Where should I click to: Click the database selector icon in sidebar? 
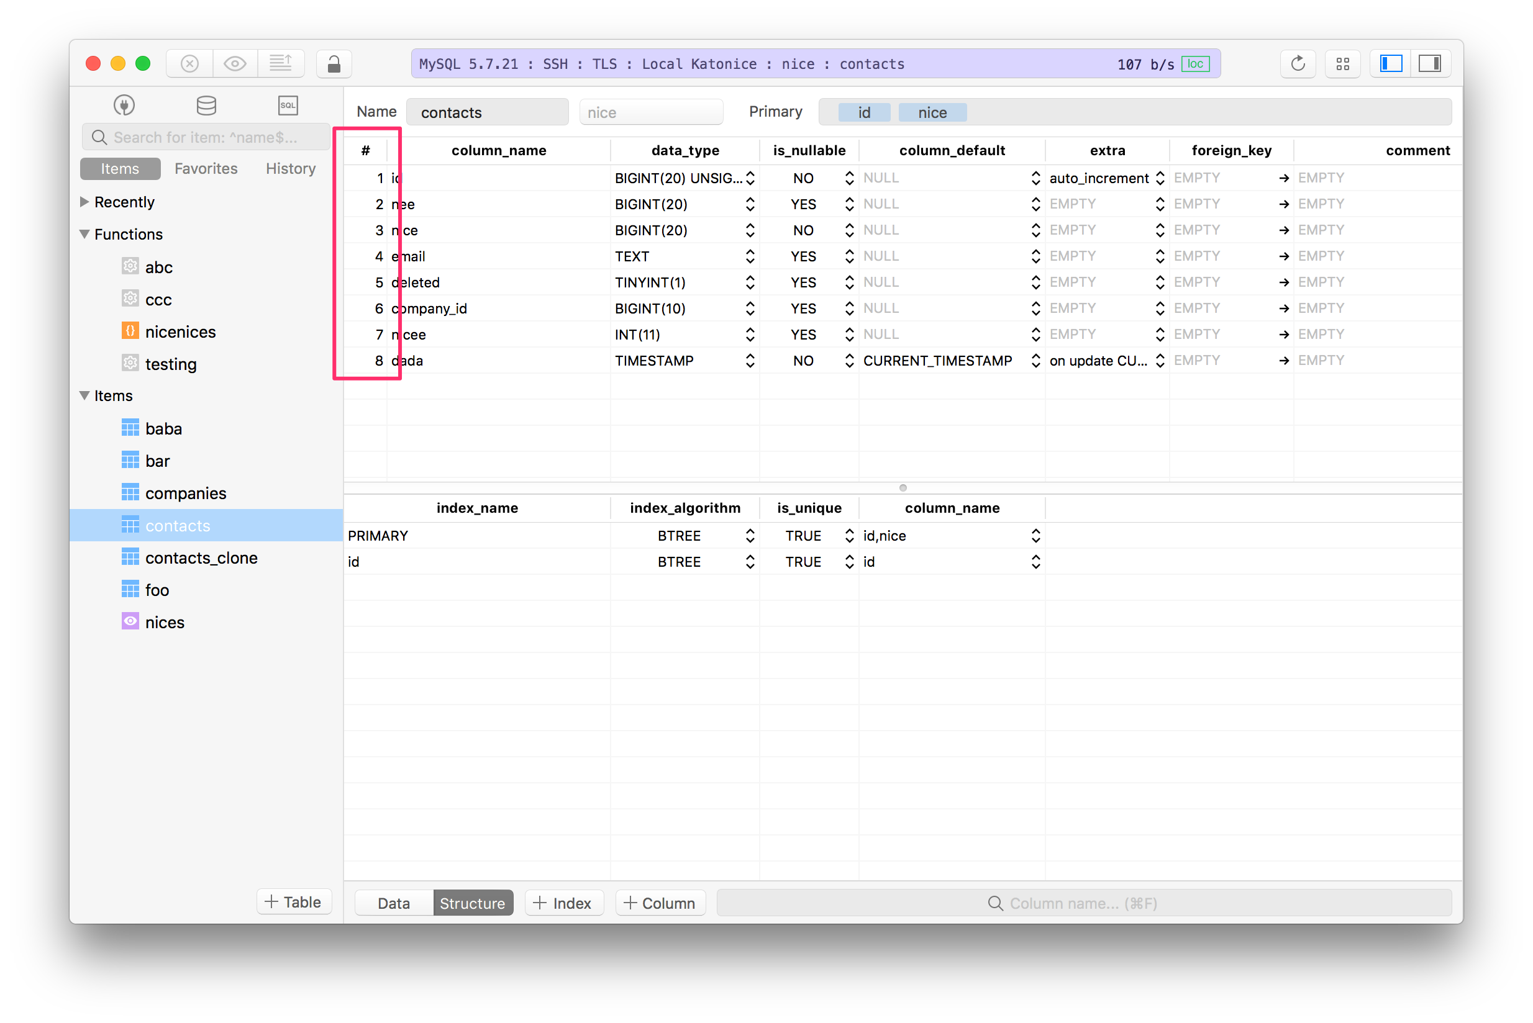coord(206,104)
